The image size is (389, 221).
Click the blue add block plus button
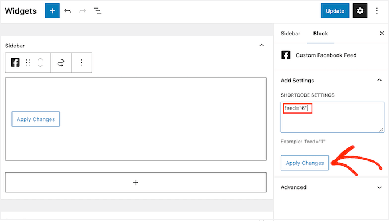pos(53,11)
